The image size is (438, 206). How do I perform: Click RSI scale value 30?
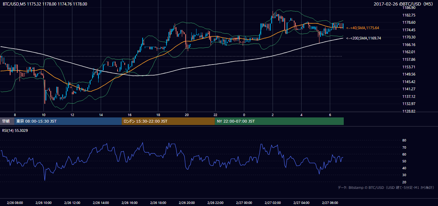point(404,175)
